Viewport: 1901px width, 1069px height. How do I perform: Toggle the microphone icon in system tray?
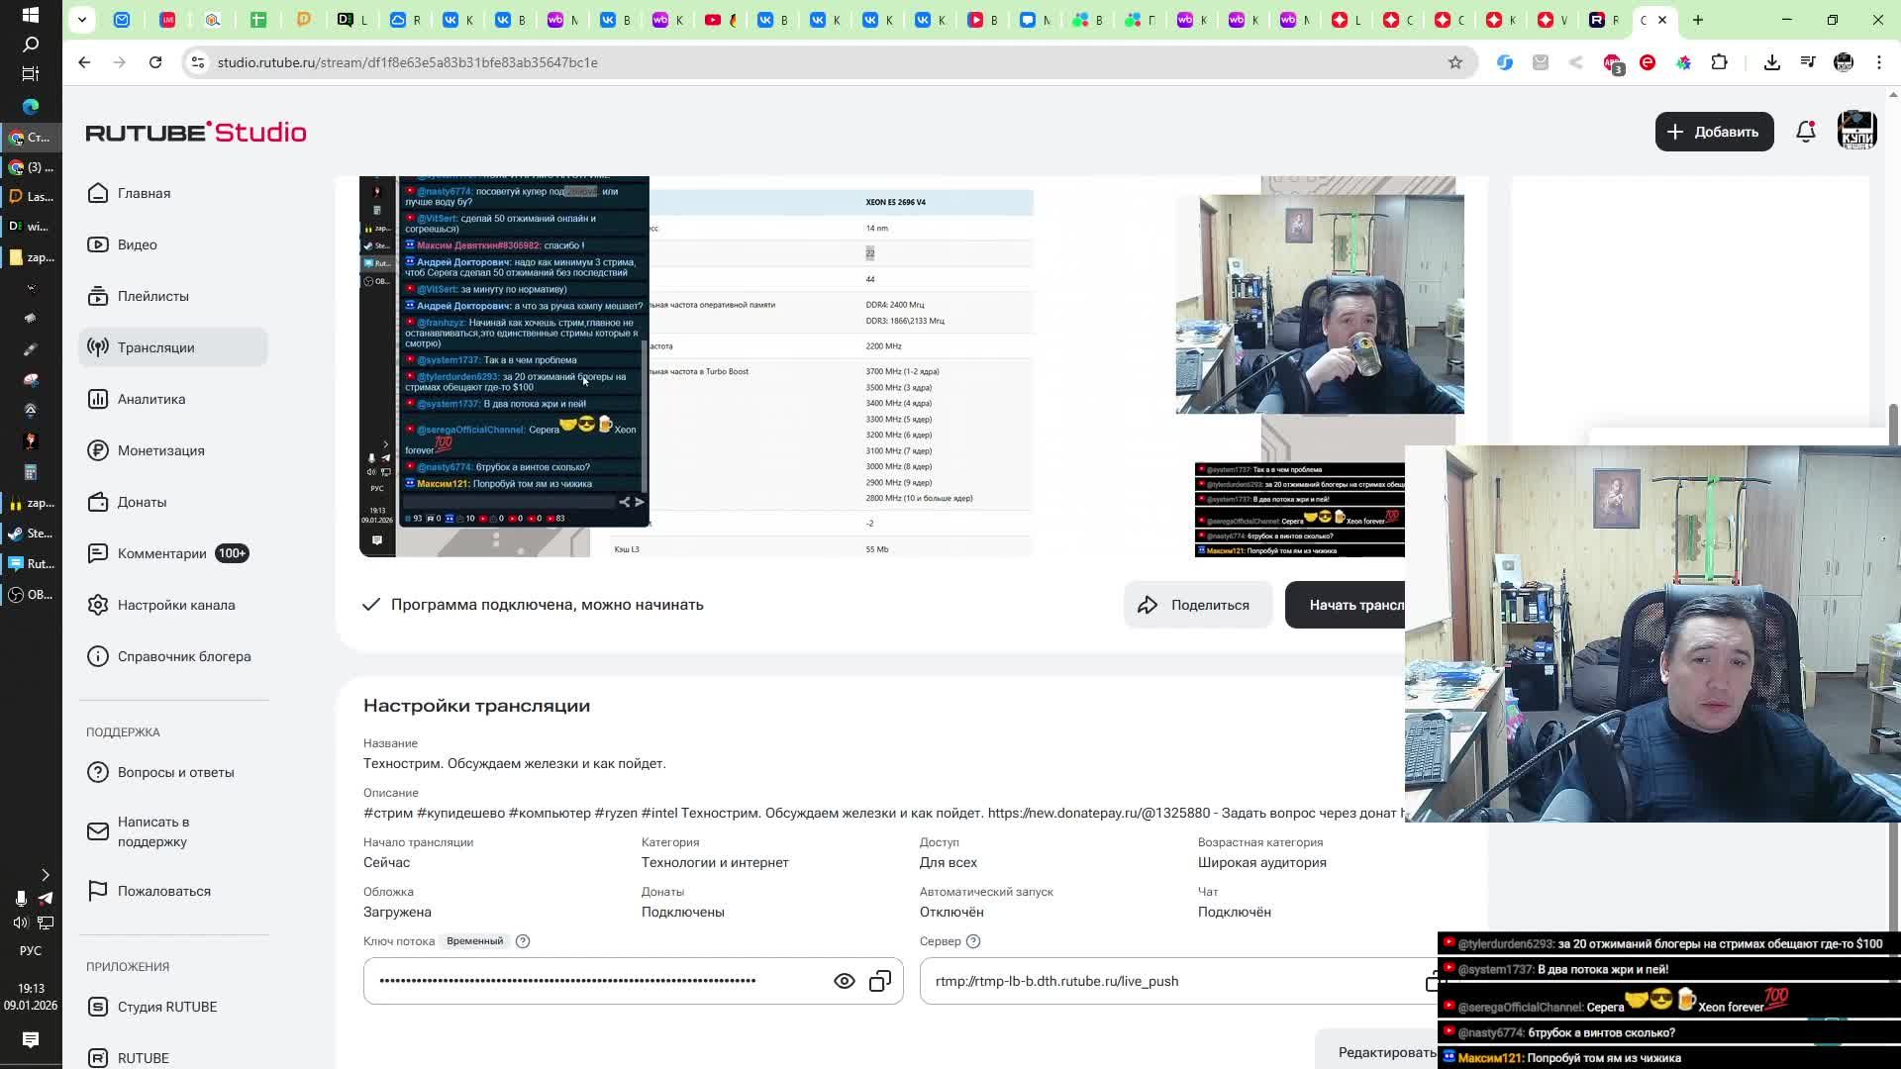click(21, 898)
